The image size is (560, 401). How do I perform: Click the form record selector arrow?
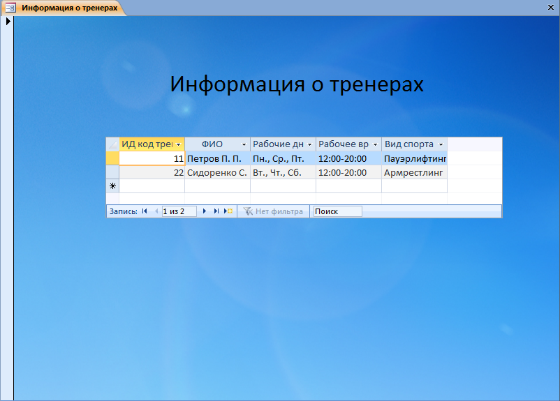pyautogui.click(x=8, y=22)
